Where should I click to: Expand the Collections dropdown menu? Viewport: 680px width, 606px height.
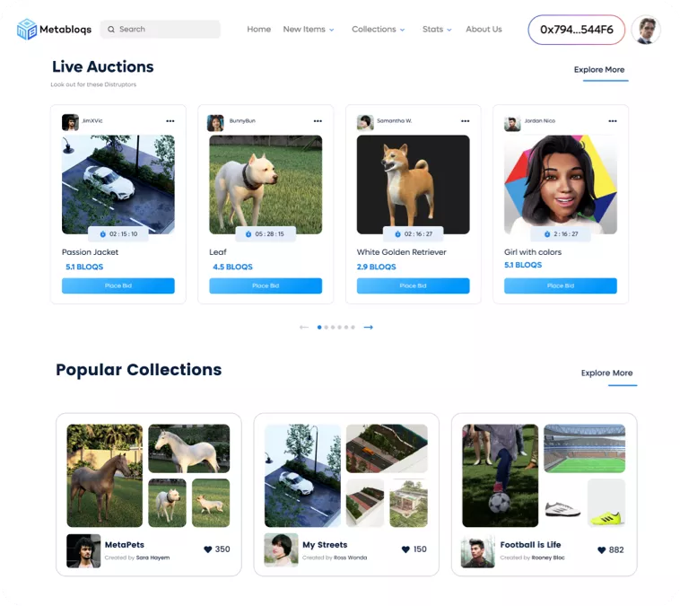(x=379, y=30)
